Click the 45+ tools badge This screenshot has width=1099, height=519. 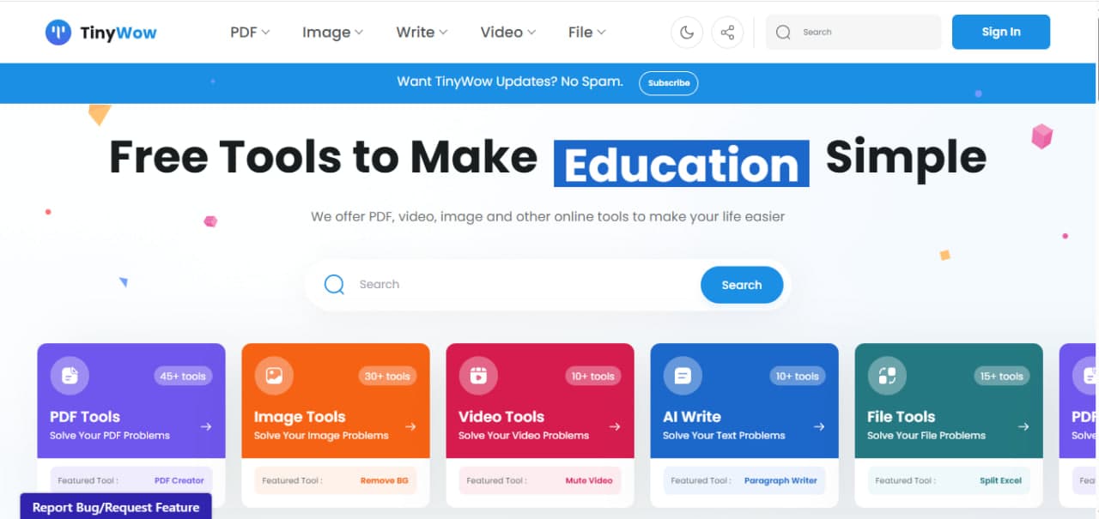click(x=183, y=376)
